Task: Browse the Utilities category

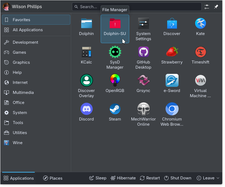Action: click(x=36, y=133)
